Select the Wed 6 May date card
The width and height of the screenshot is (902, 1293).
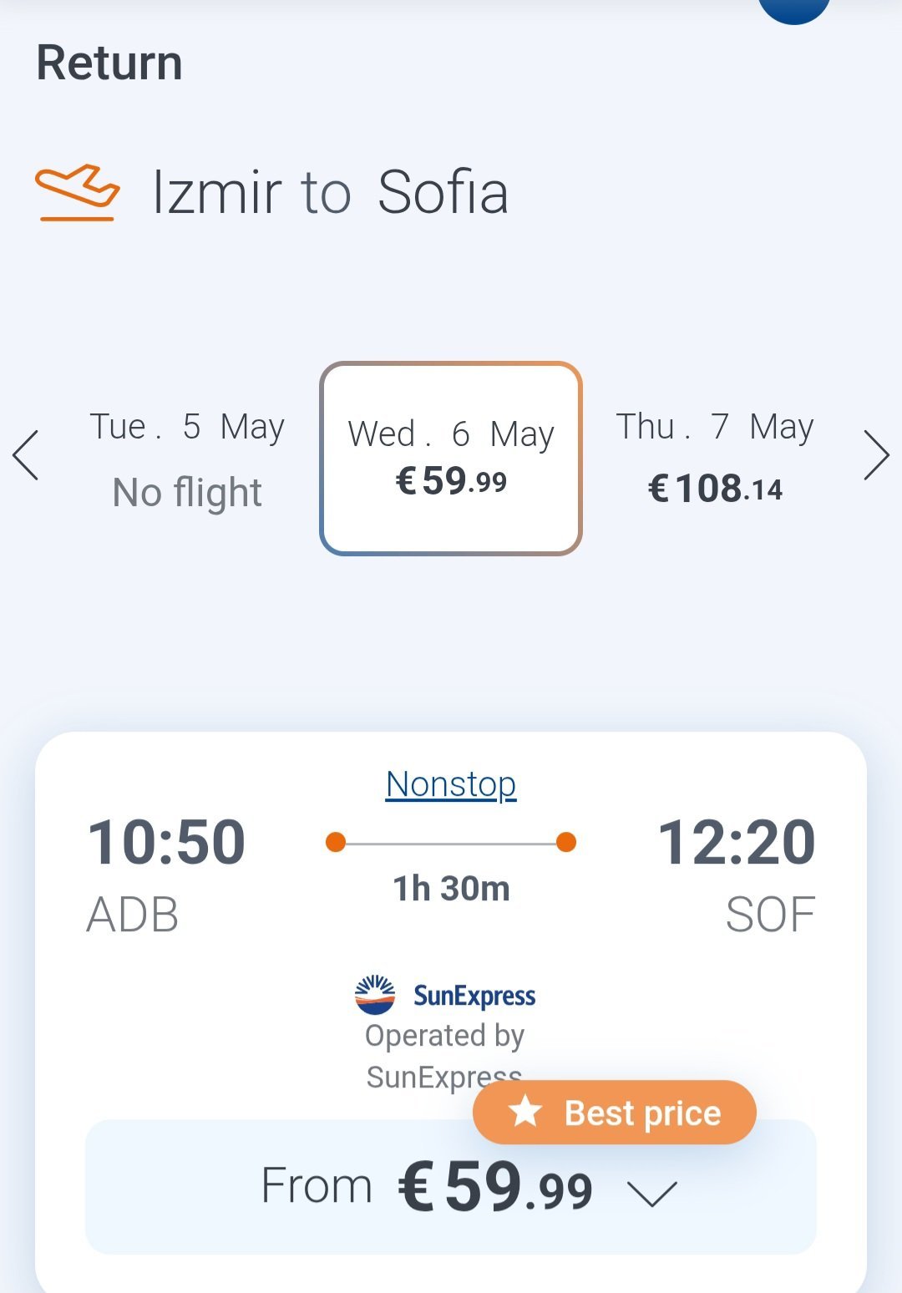451,459
